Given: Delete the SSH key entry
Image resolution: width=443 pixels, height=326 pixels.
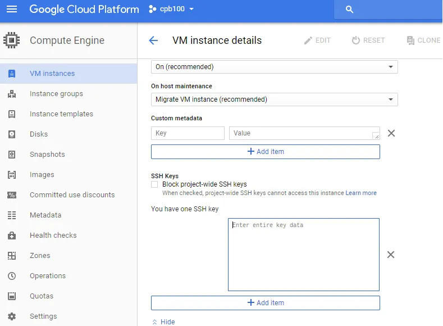Looking at the screenshot, I should [391, 255].
